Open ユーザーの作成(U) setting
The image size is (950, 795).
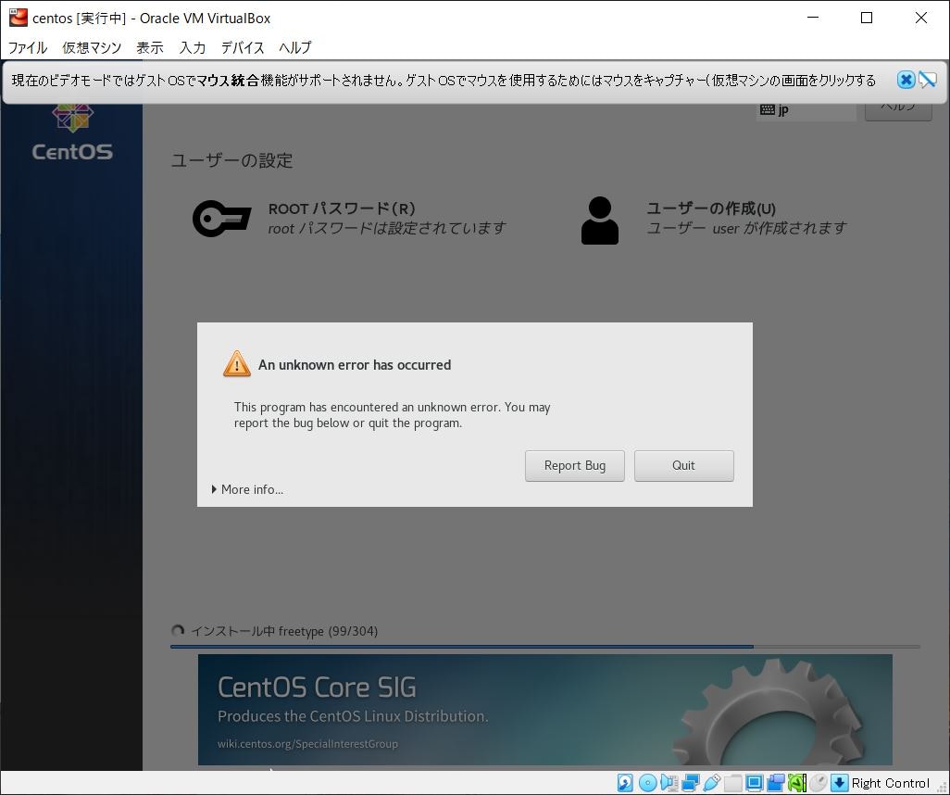point(714,219)
